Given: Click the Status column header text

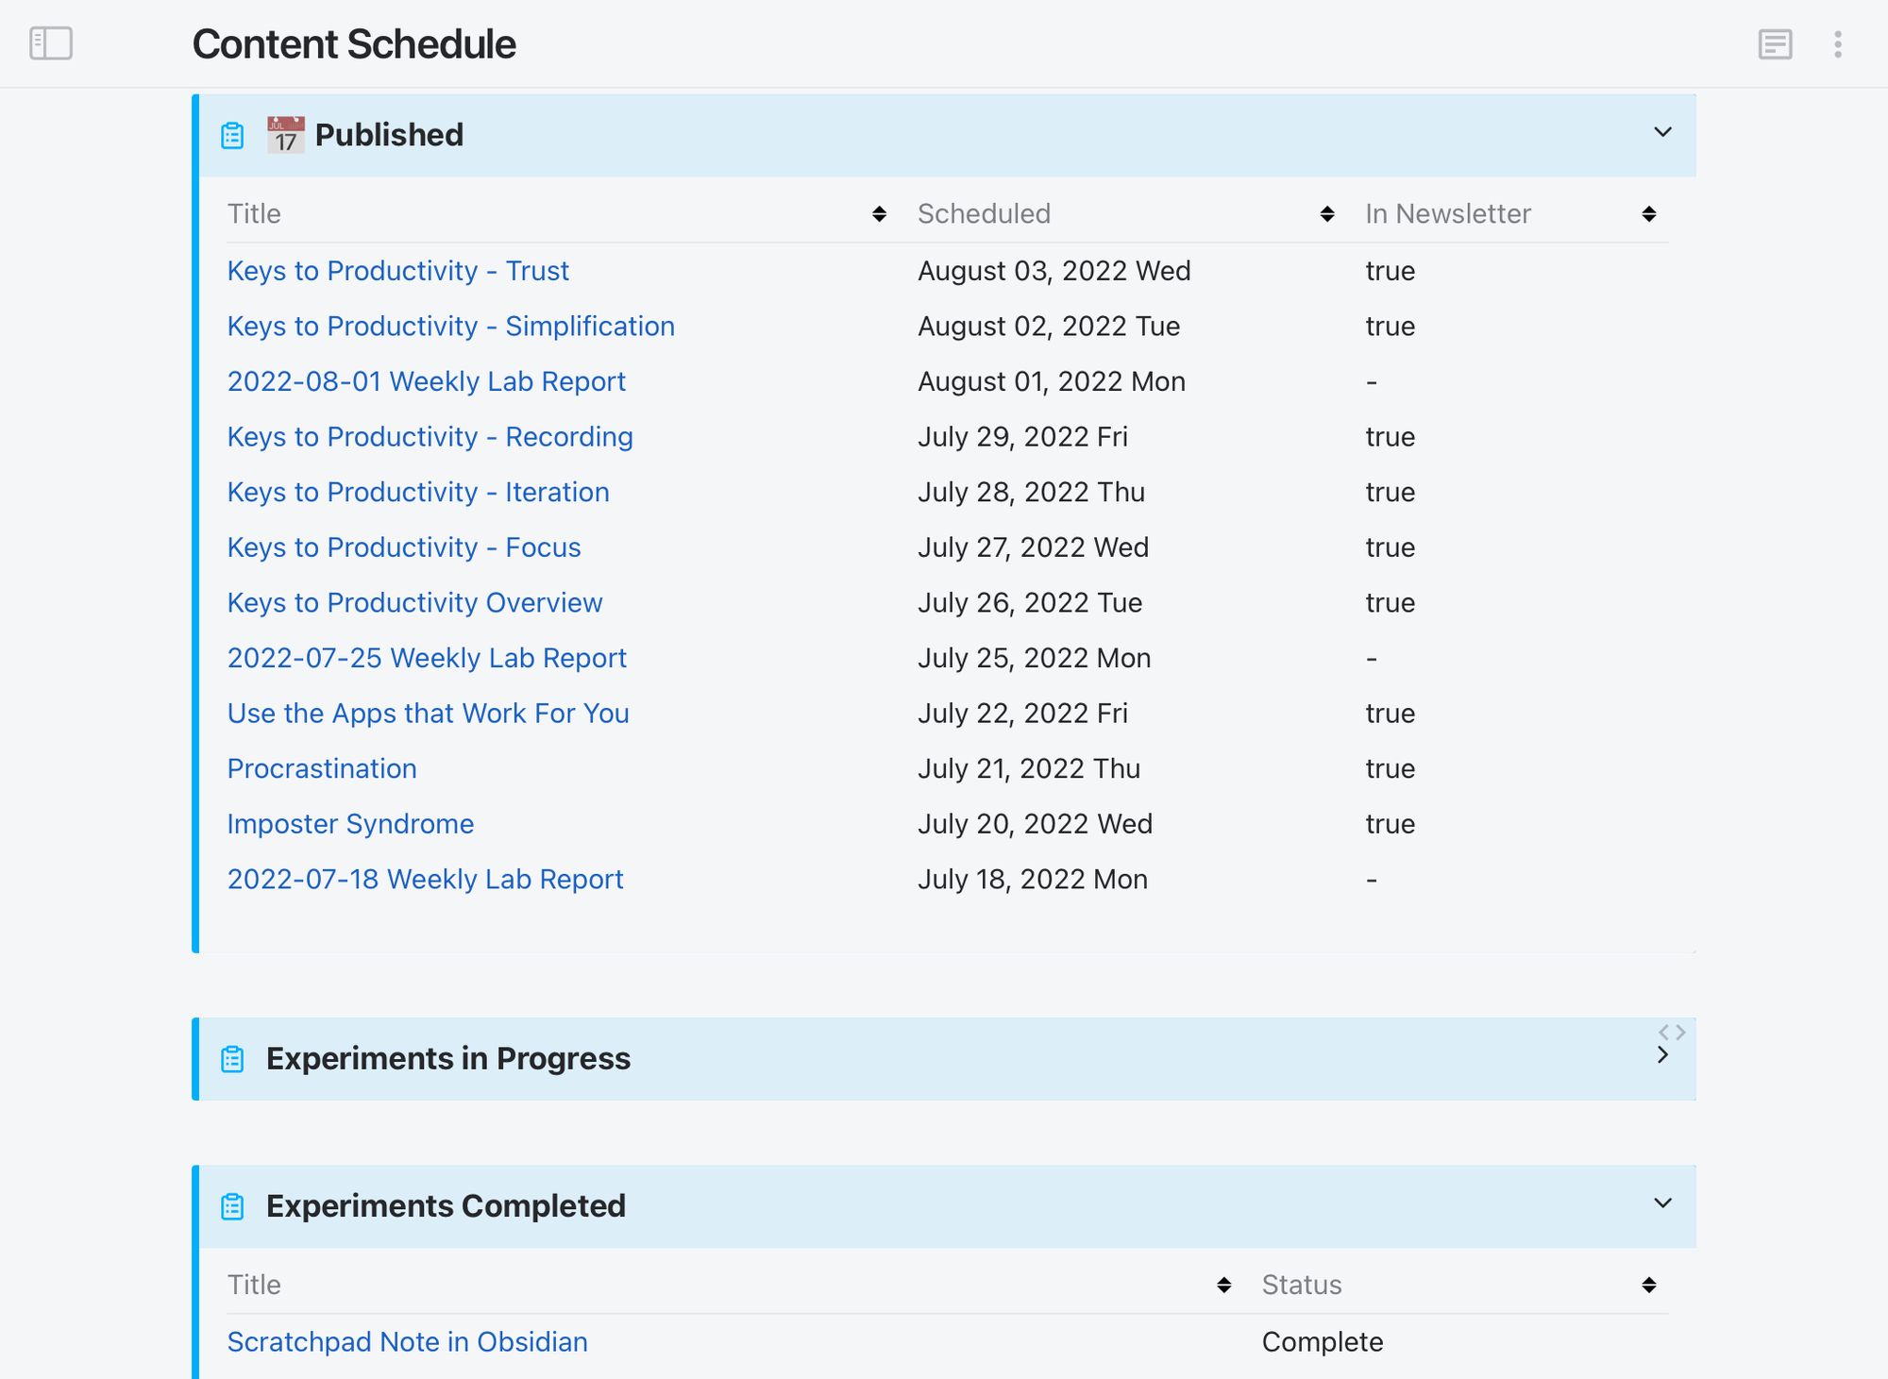Looking at the screenshot, I should point(1302,1285).
